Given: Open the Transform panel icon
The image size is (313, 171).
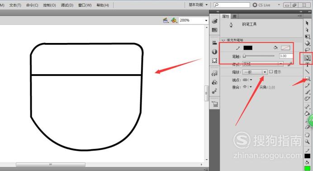Looking at the screenshot, I should [x=214, y=61].
